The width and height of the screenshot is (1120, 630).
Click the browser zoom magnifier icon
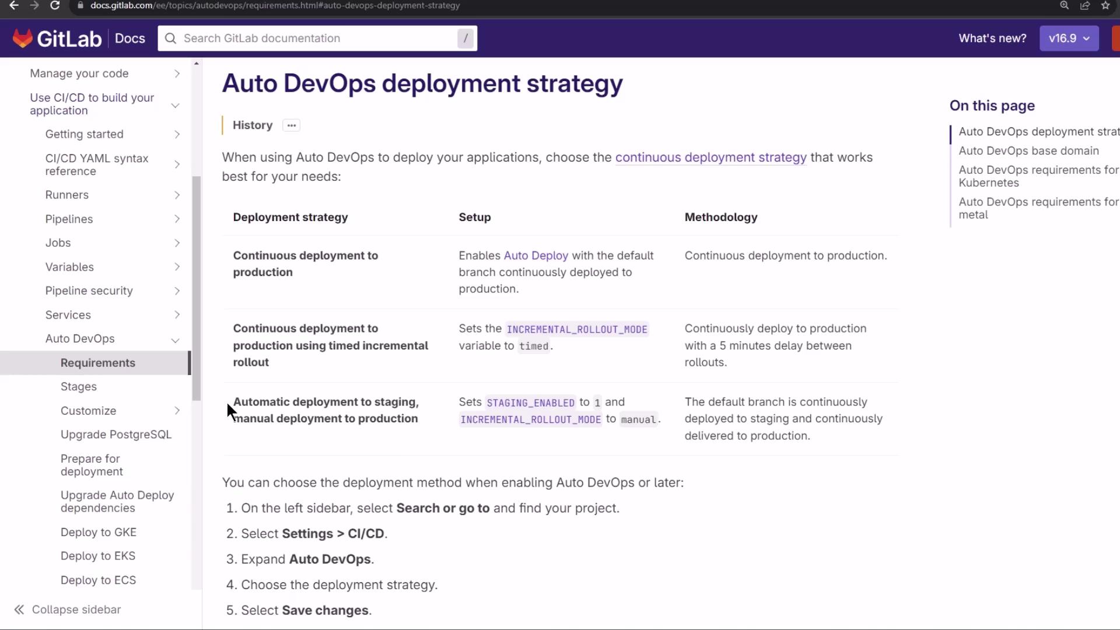pos(1064,5)
